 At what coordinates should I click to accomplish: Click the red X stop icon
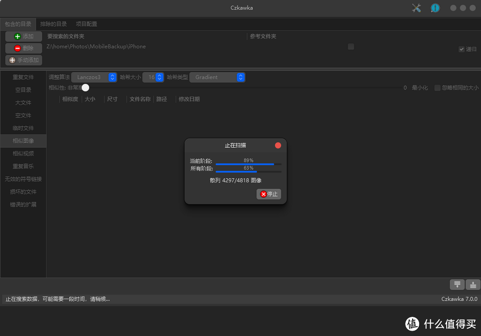pyautogui.click(x=264, y=194)
